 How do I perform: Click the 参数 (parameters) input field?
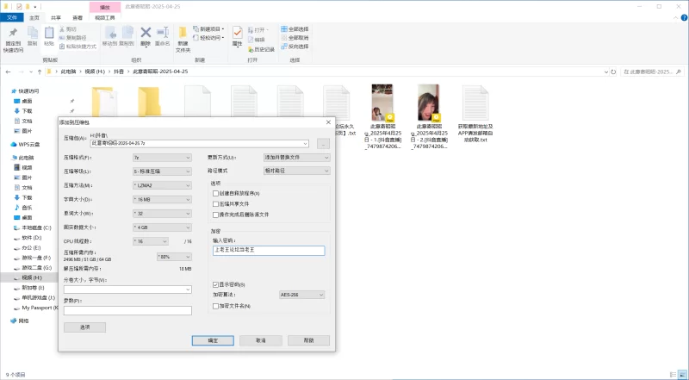(x=127, y=310)
